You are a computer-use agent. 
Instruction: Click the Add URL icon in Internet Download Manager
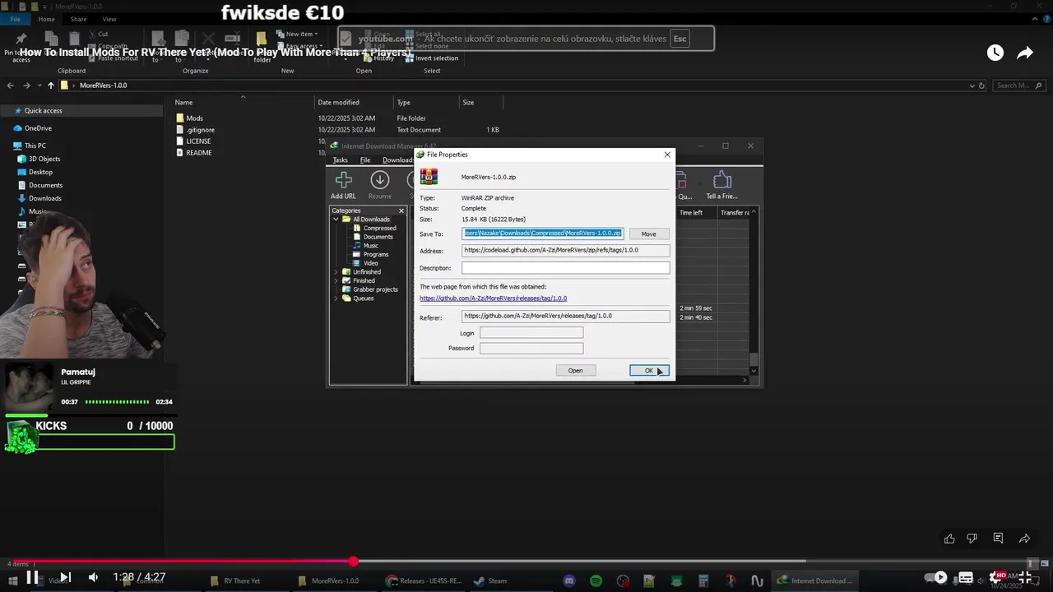(343, 180)
